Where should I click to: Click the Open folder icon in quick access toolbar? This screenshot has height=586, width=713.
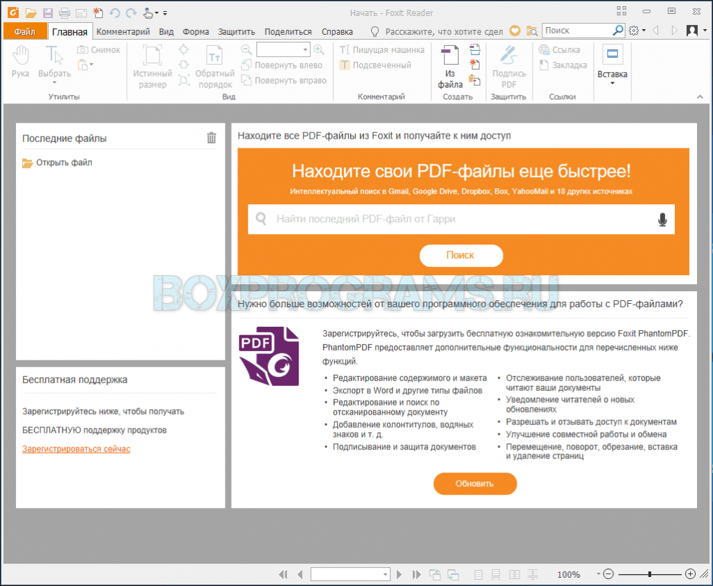[31, 13]
